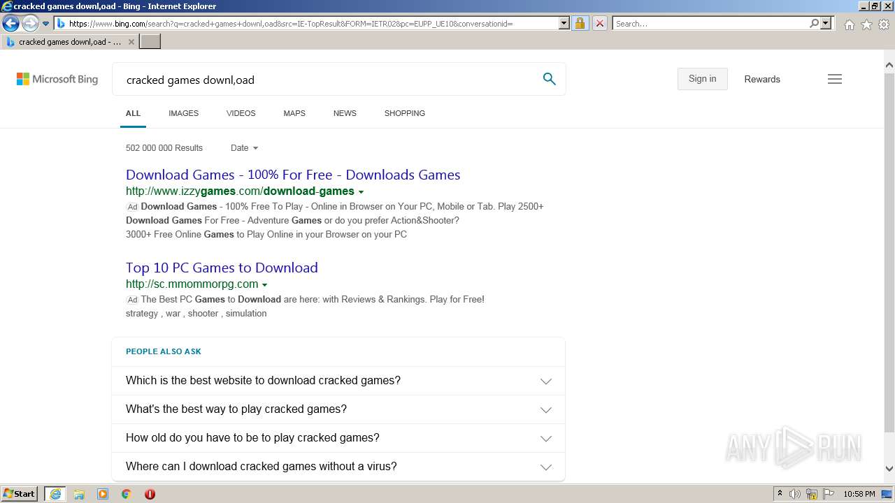The width and height of the screenshot is (895, 503).
Task: Click the page scrollbar up arrow
Action: coord(889,66)
